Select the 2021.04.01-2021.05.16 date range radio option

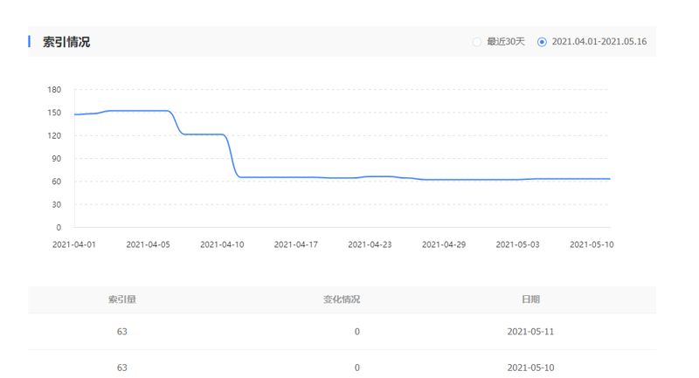543,42
